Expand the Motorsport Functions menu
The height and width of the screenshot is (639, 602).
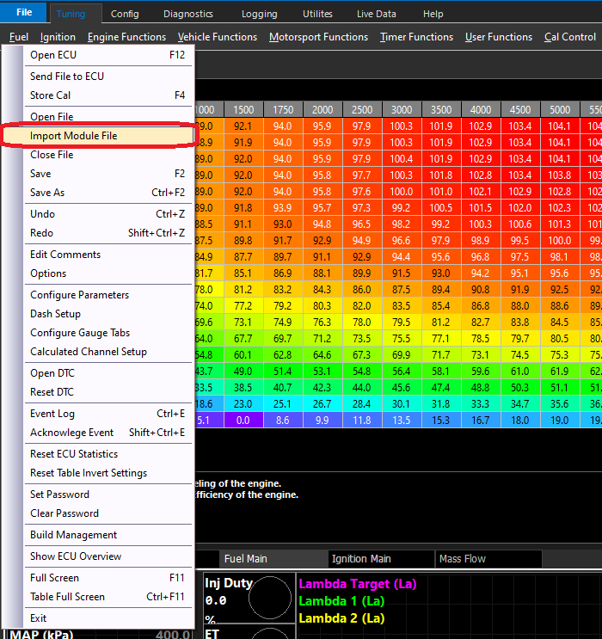click(x=318, y=37)
